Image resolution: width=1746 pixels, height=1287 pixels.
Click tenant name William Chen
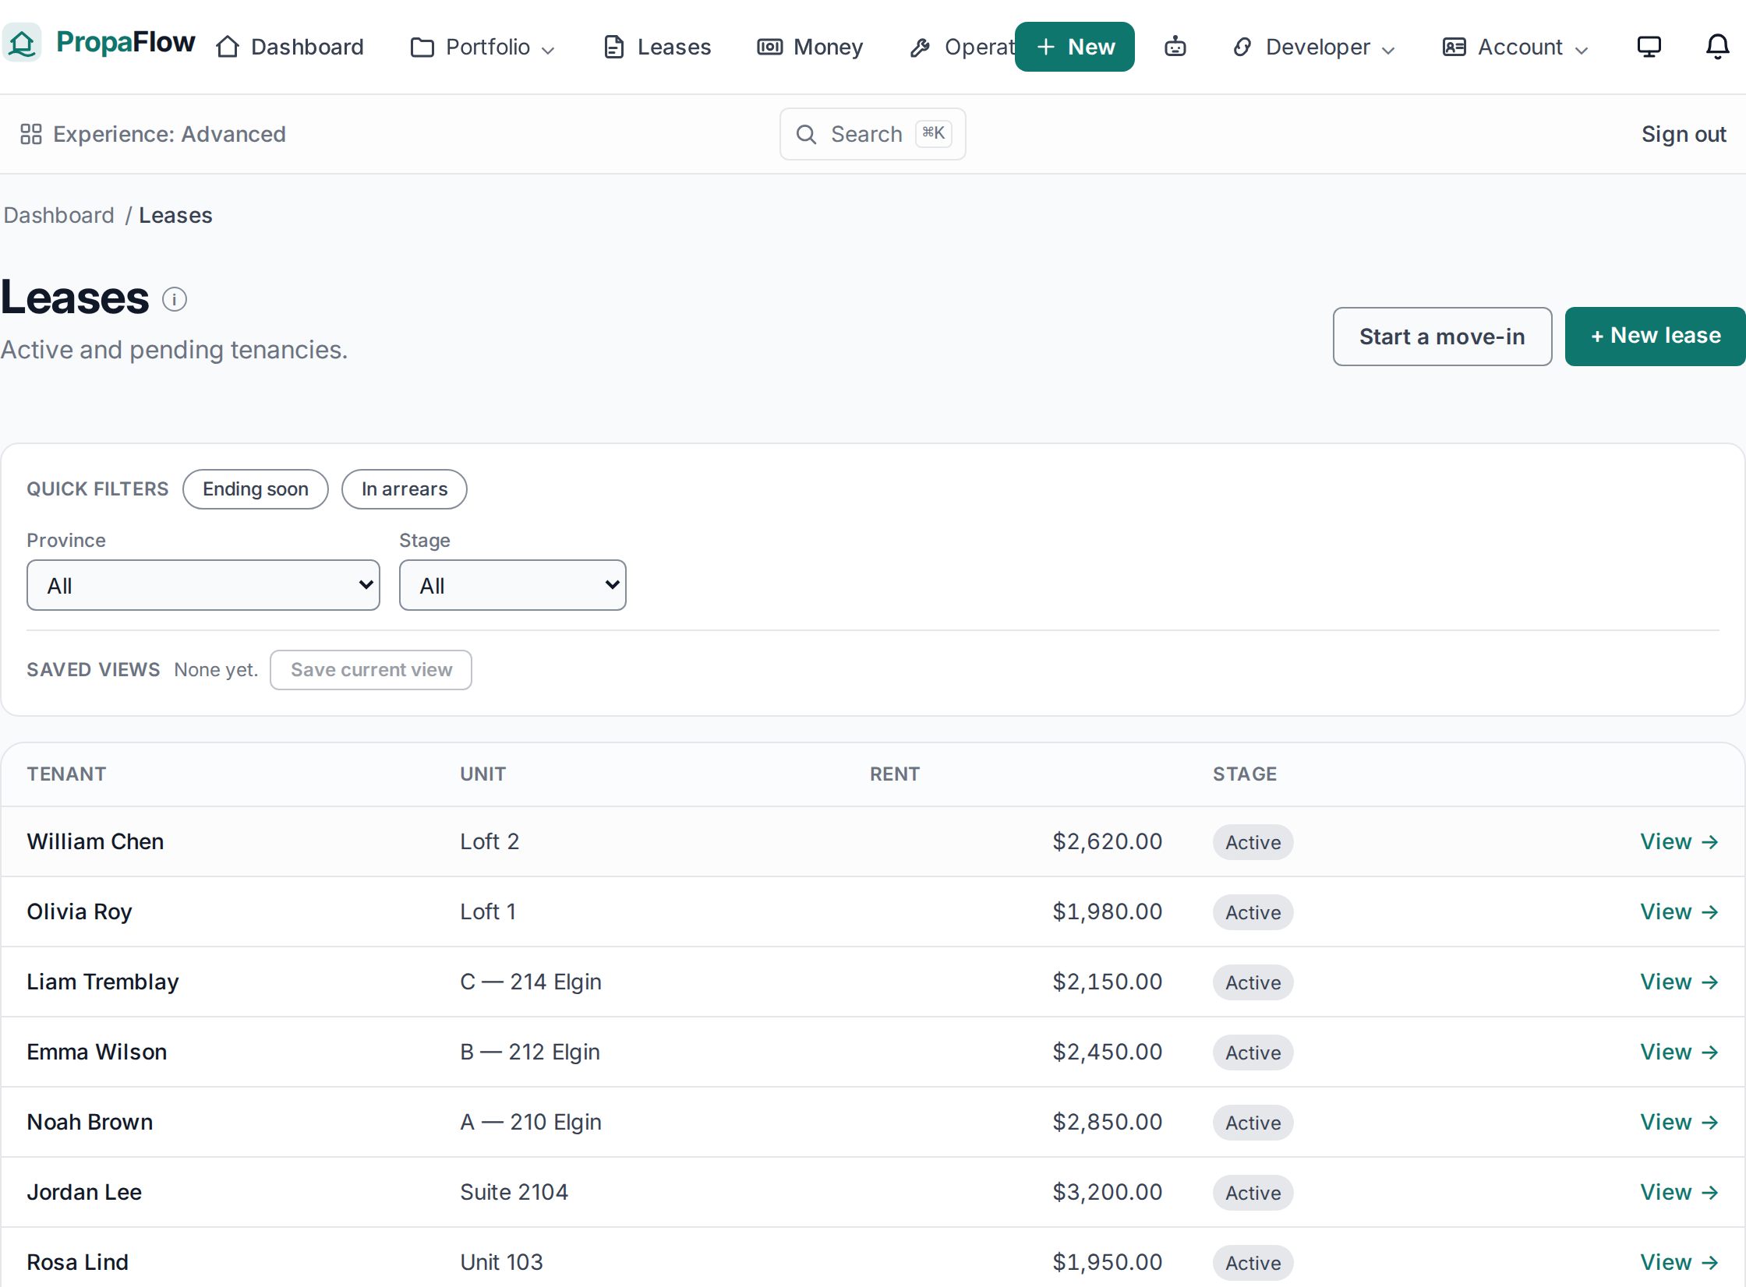[x=95, y=842]
